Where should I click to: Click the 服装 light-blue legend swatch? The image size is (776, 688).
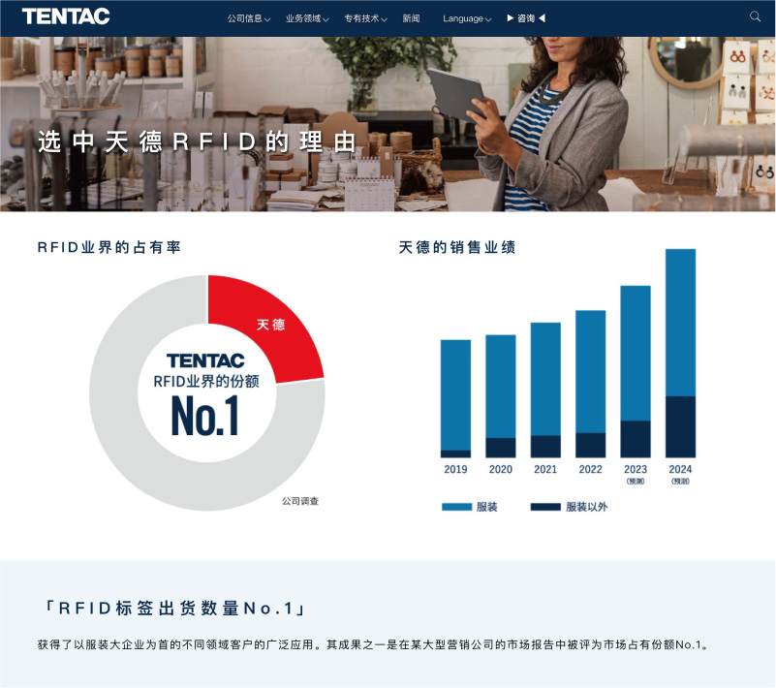pos(456,507)
